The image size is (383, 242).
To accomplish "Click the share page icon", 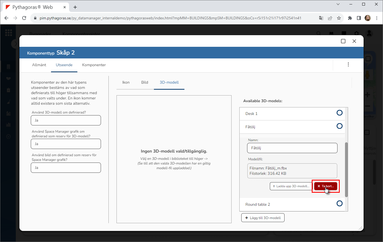I will tap(330, 18).
